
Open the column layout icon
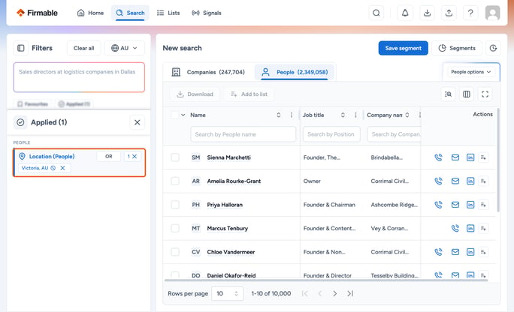(x=467, y=94)
